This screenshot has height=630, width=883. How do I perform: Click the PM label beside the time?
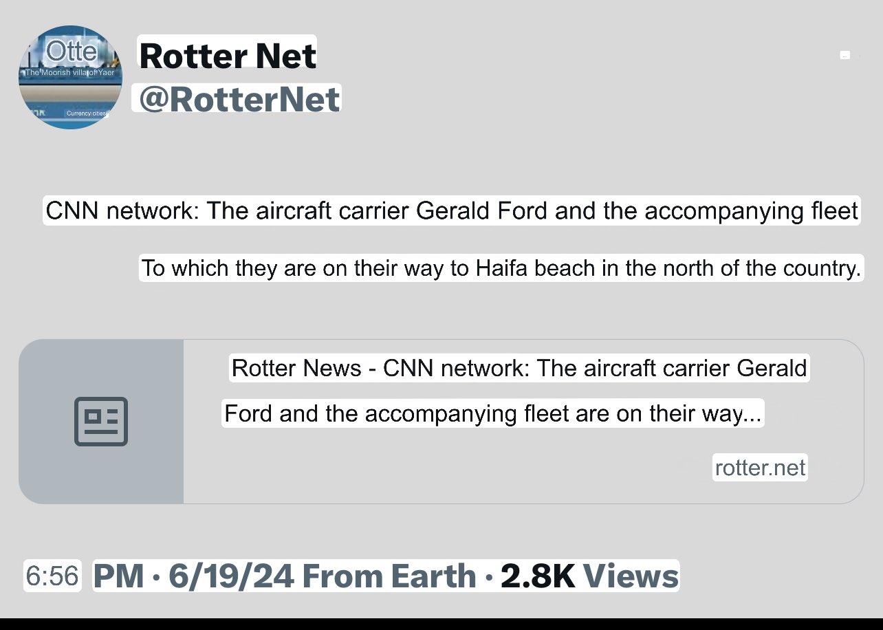(118, 576)
